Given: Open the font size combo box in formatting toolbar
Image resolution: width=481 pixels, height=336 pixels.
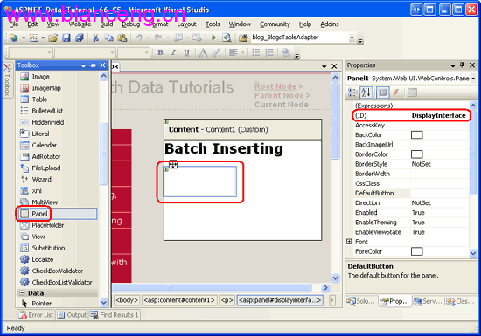Looking at the screenshot, I should pyautogui.click(x=134, y=52).
